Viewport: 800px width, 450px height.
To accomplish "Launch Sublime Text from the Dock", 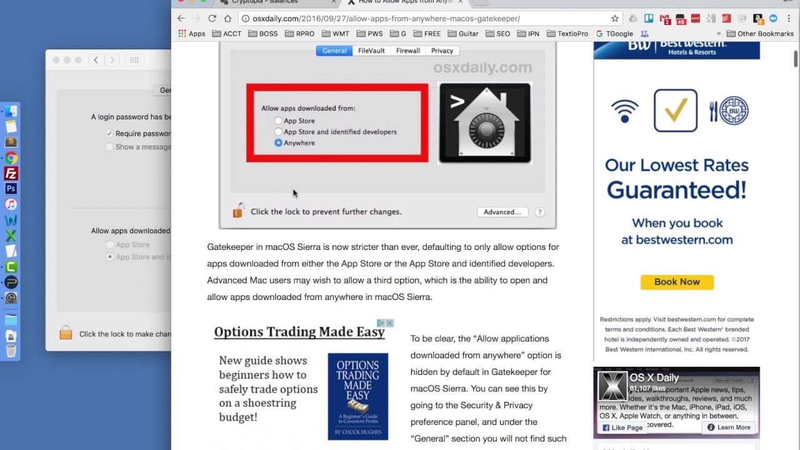I will point(11,142).
